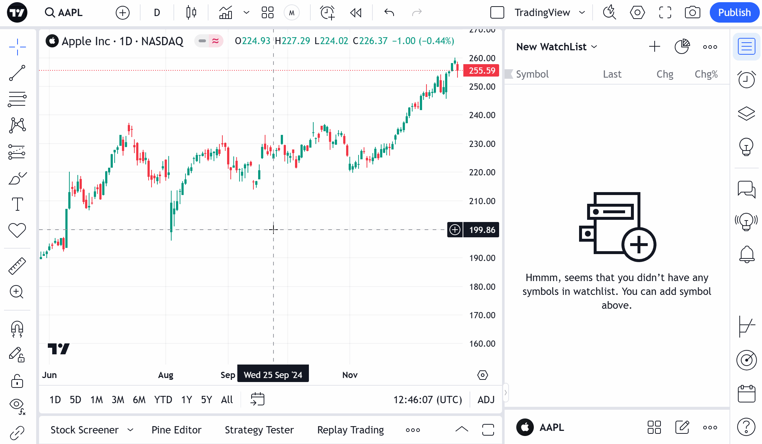This screenshot has height=444, width=762.
Task: Open the Fibonacci retracement tool
Action: (17, 99)
